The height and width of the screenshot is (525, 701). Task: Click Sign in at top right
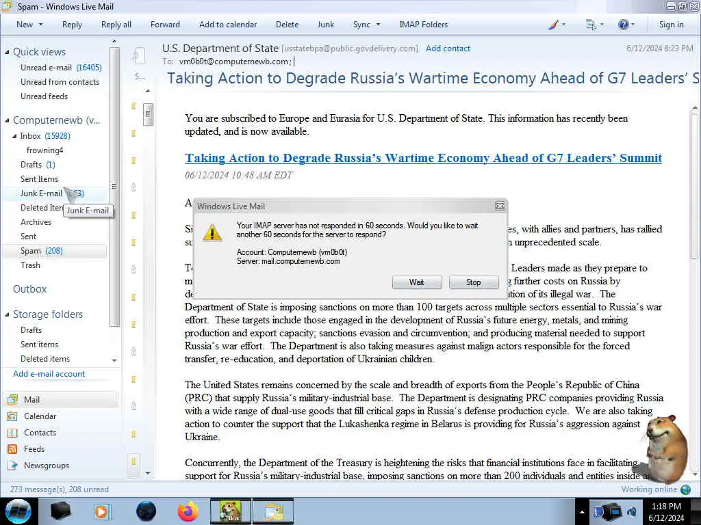(x=671, y=25)
